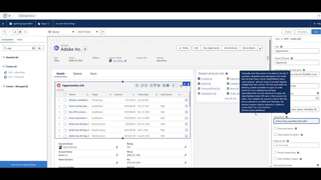Click the grid expand fullscreen icon
The height and width of the screenshot is (180, 321).
click(x=164, y=85)
